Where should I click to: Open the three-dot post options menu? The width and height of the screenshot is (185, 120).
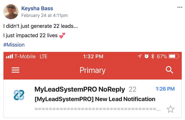pos(180,7)
